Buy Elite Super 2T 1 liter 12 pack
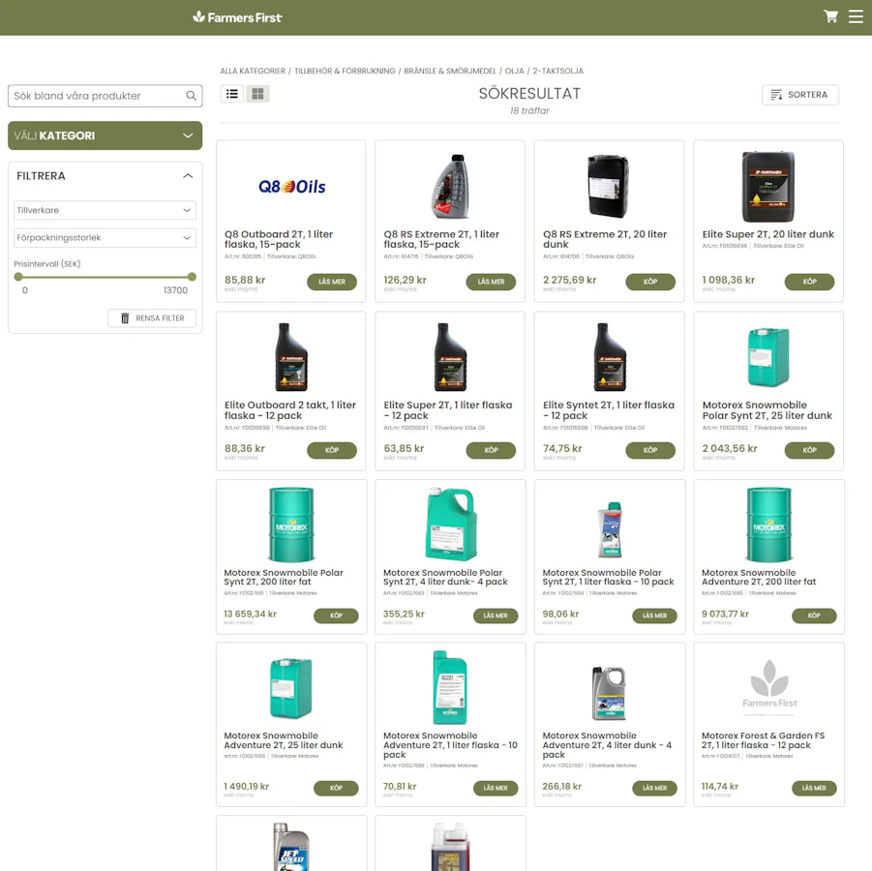872x871 pixels. [491, 451]
